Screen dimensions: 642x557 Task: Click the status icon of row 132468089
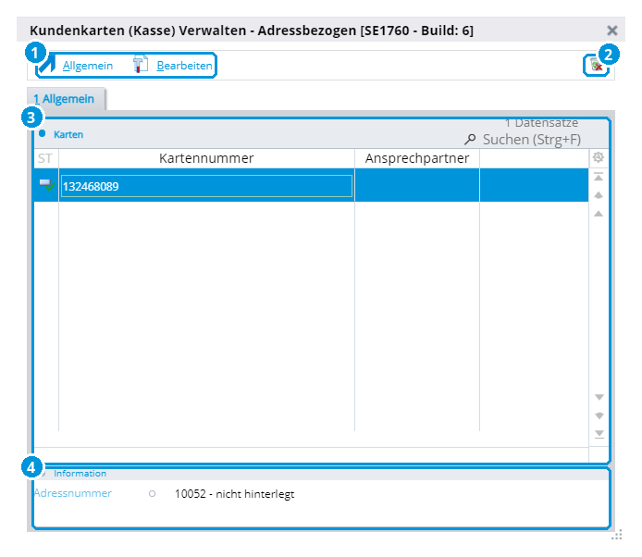click(x=46, y=185)
